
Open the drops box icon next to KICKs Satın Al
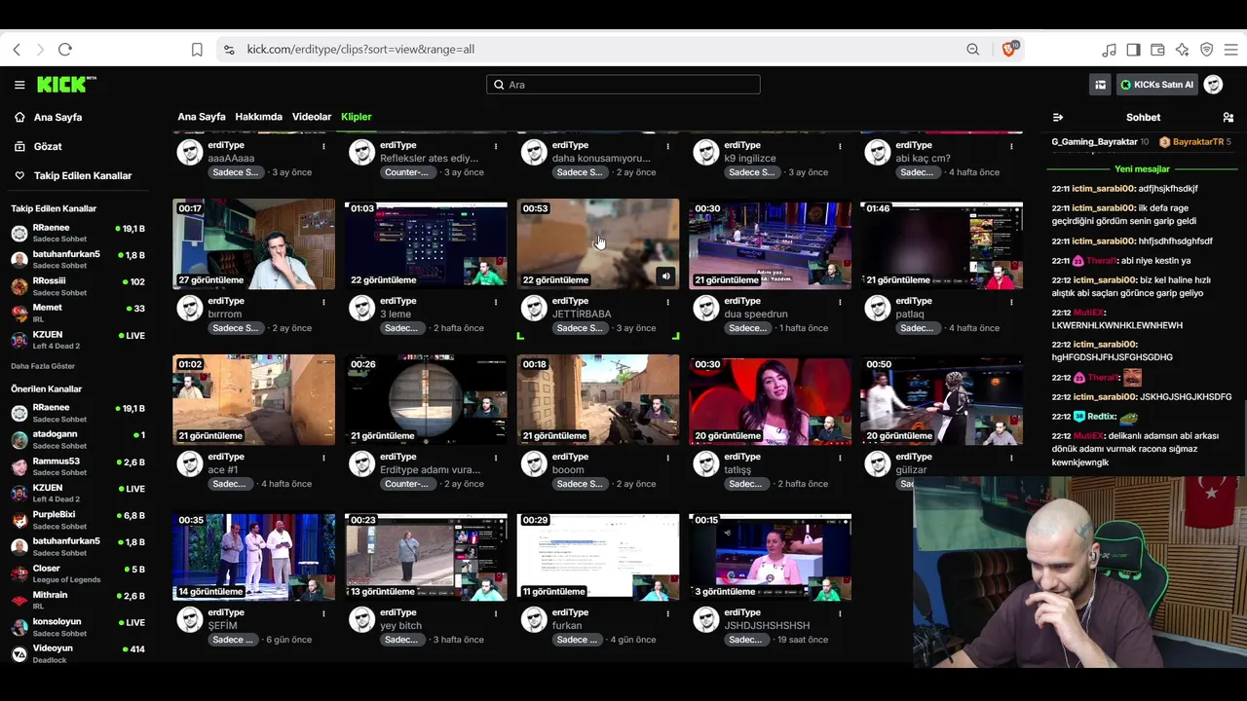1101,85
